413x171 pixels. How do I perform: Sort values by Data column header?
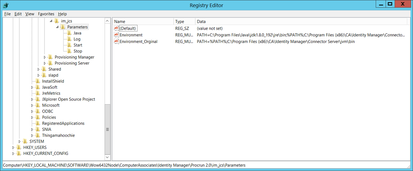[301, 22]
